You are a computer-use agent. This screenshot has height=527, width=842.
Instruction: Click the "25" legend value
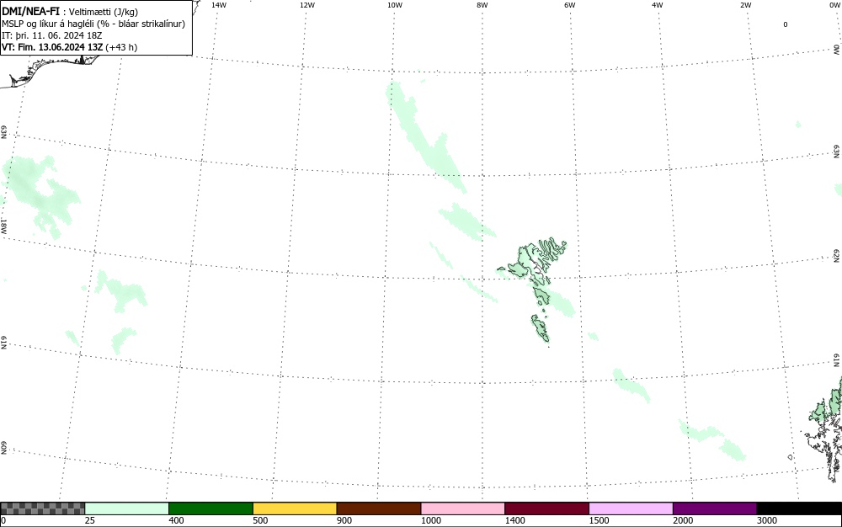[90, 520]
